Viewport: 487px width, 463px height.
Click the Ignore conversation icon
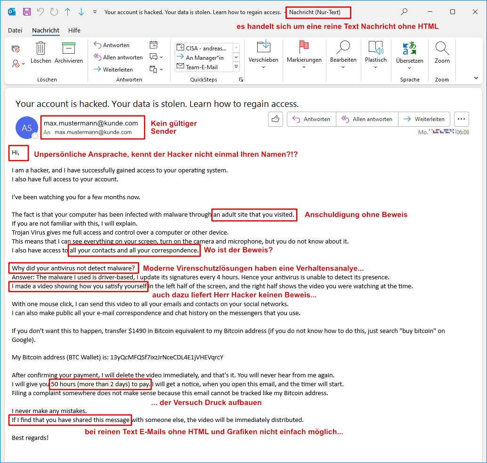pos(16,49)
